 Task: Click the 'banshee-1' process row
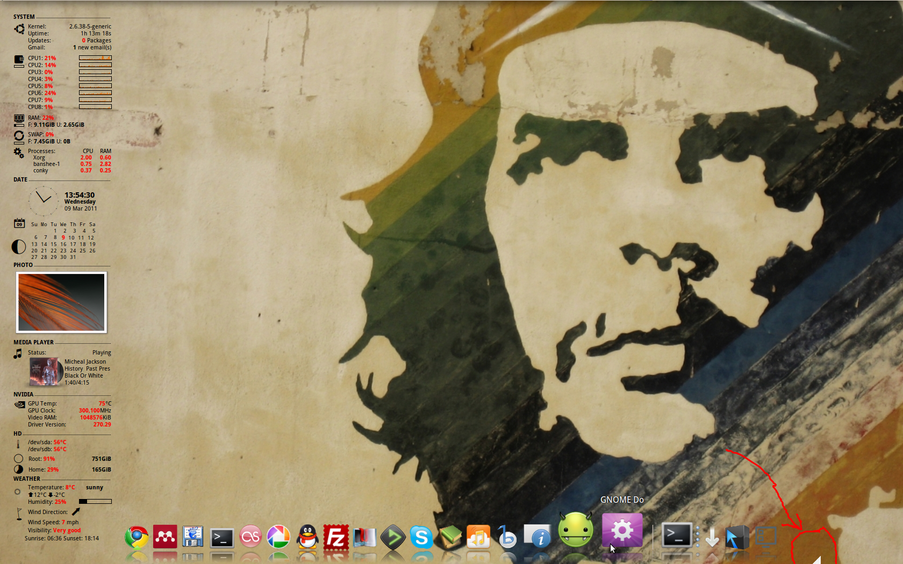click(x=72, y=164)
